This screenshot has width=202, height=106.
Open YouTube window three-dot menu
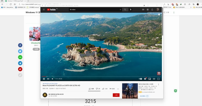click(148, 6)
